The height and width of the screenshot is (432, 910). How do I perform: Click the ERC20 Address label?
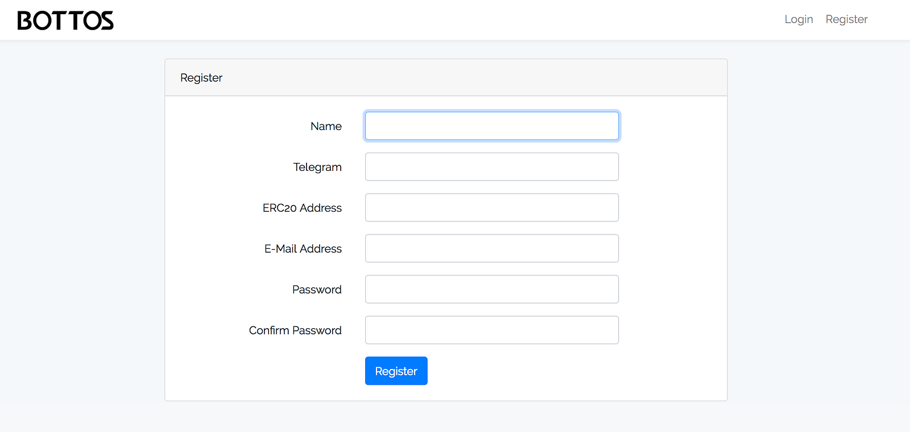[302, 208]
